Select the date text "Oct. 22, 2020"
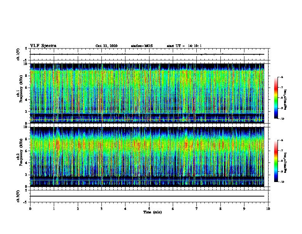This screenshot has height=234, width=302. coord(106,46)
